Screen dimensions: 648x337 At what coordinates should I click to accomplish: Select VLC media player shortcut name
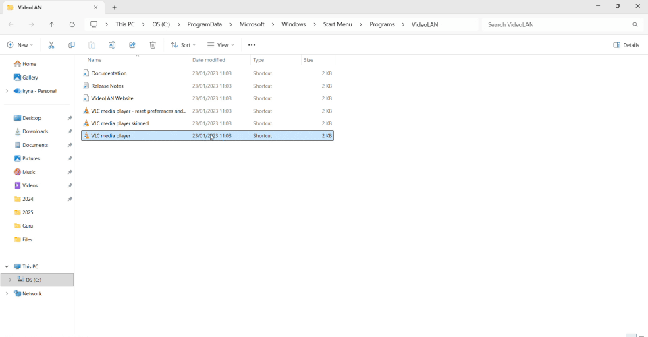111,135
